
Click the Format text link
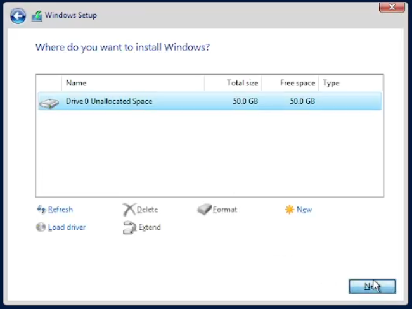[x=224, y=210]
